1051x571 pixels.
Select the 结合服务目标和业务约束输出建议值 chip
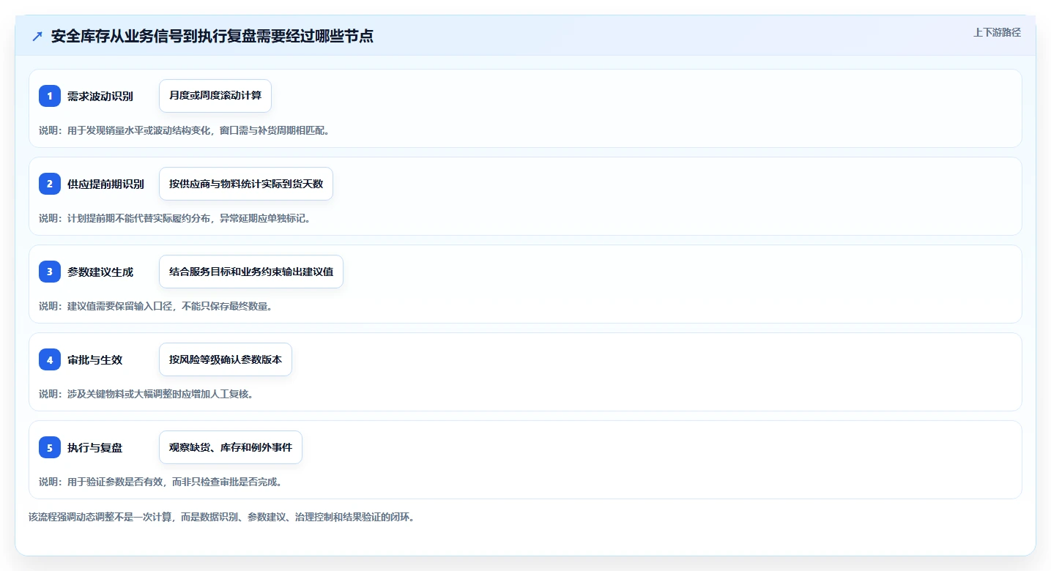(251, 272)
